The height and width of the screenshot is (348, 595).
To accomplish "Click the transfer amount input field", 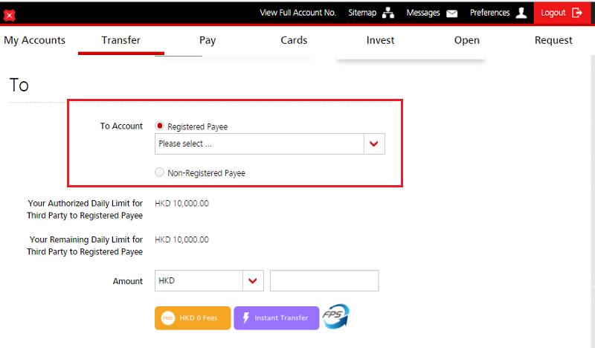I will 324,280.
